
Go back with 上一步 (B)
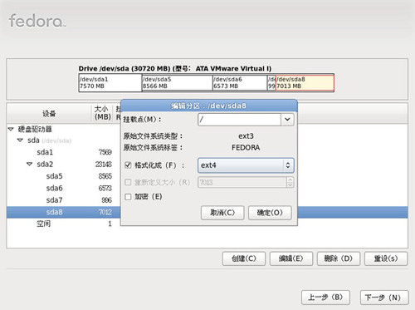pos(325,298)
